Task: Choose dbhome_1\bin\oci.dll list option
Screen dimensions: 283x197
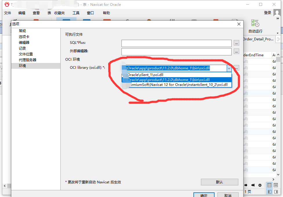Action: click(x=177, y=79)
